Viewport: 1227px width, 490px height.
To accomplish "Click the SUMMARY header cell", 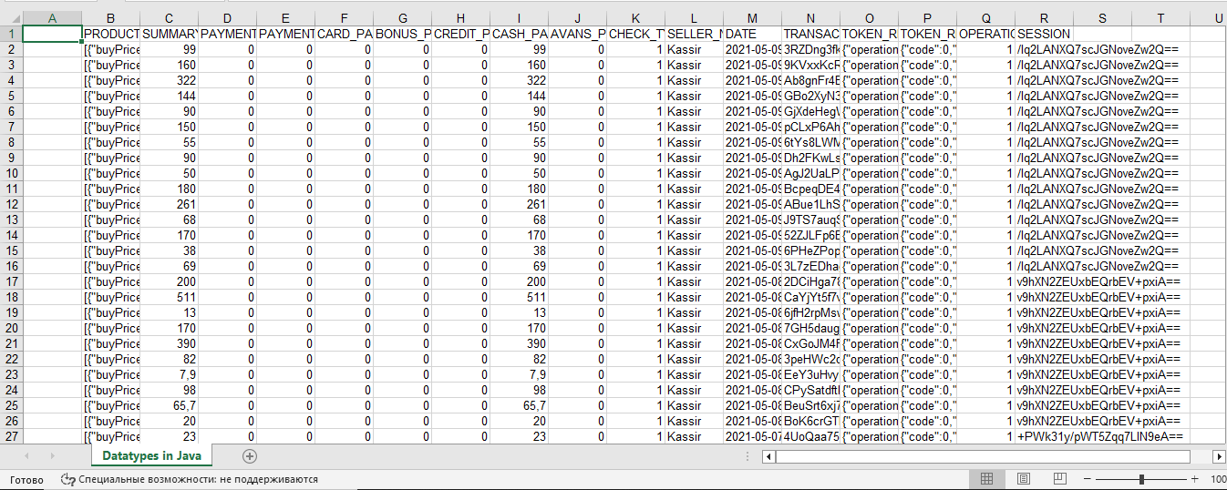I will point(169,34).
